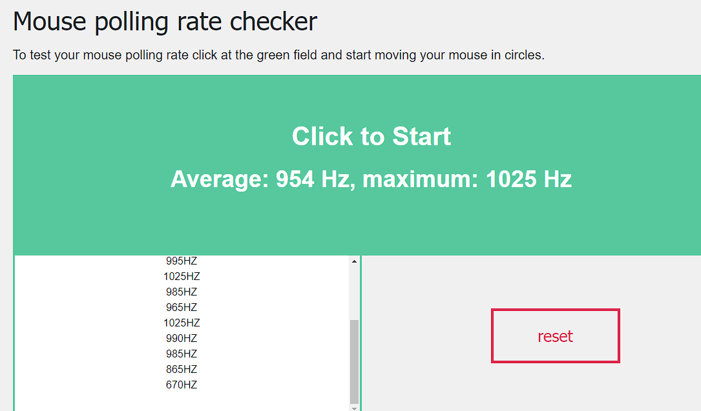
Task: Click the red reset button
Action: click(555, 336)
